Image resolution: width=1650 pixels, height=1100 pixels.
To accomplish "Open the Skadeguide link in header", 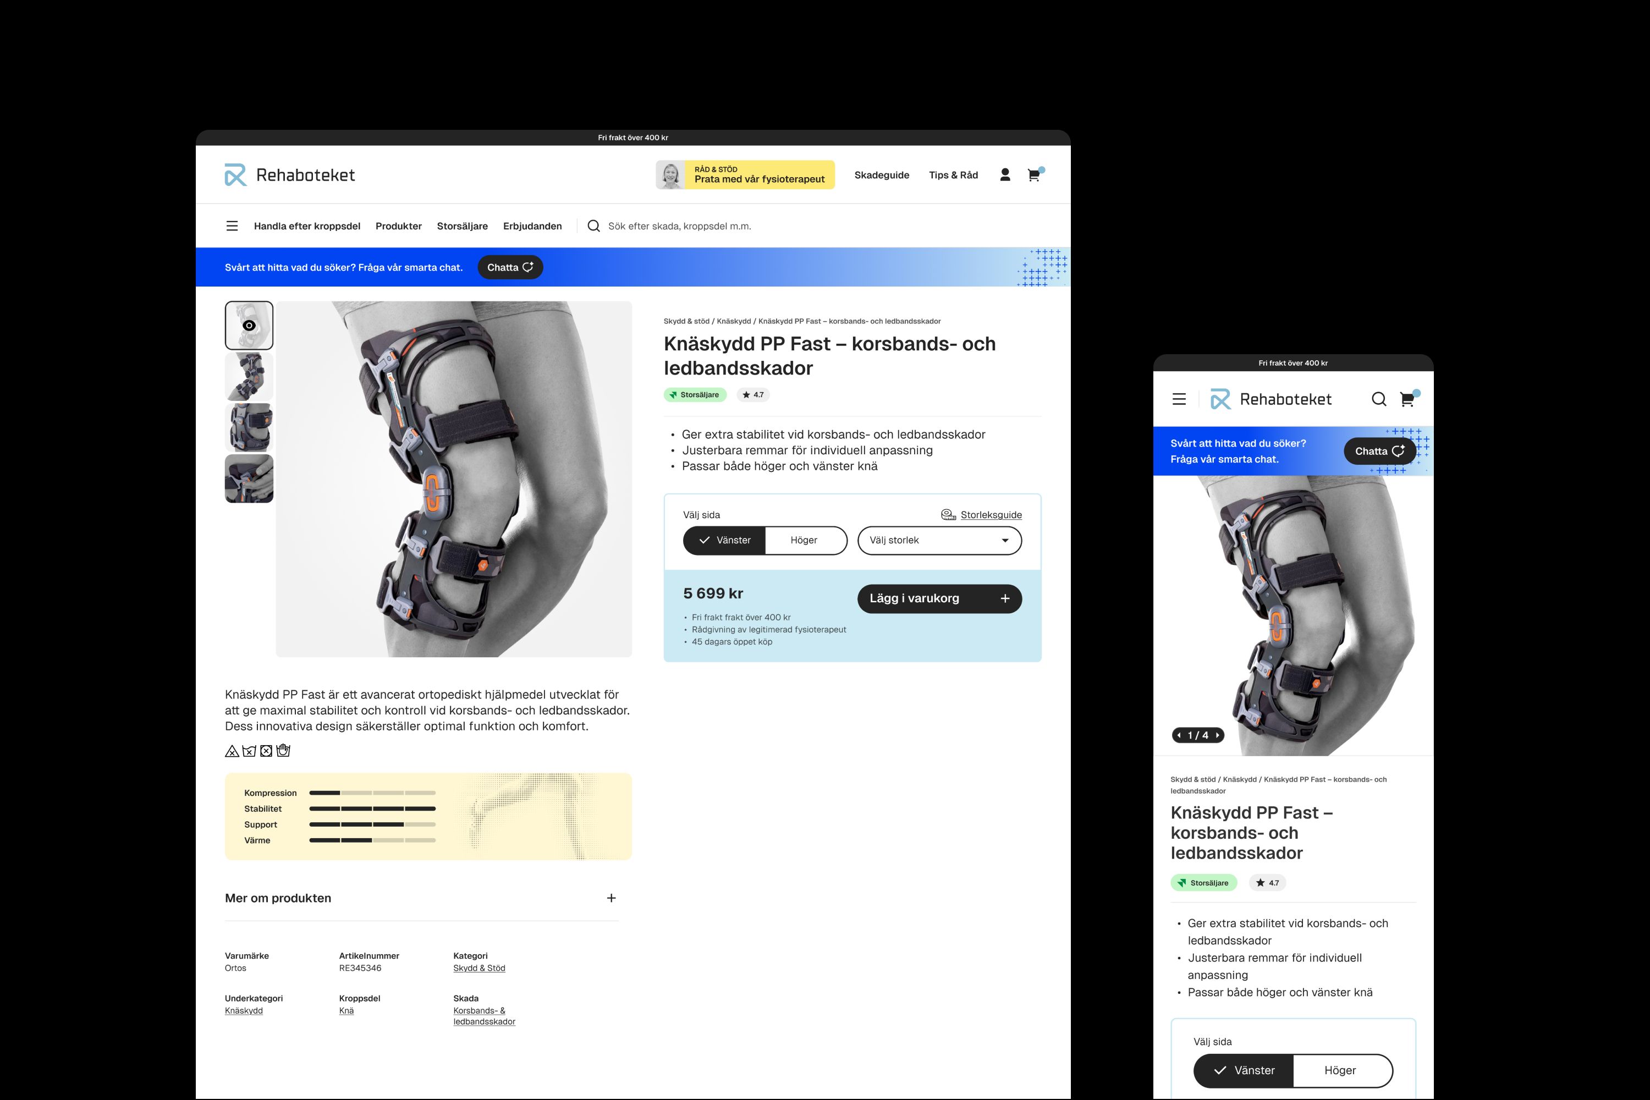I will coord(882,175).
